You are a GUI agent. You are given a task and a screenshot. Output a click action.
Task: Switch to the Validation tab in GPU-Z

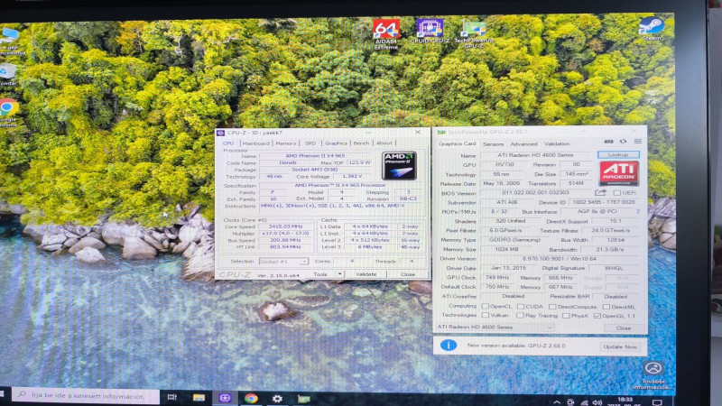click(557, 144)
